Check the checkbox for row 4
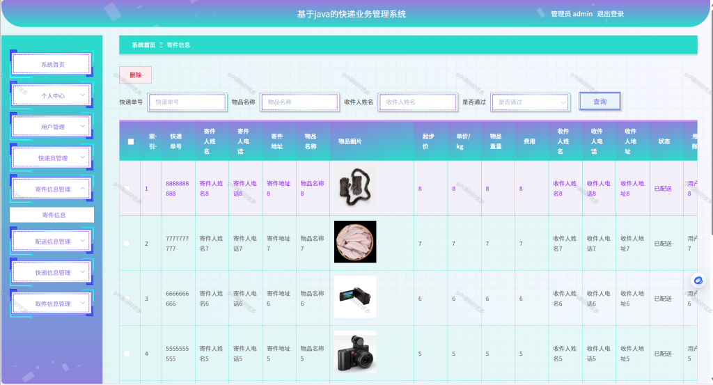This screenshot has width=713, height=385. [x=127, y=354]
